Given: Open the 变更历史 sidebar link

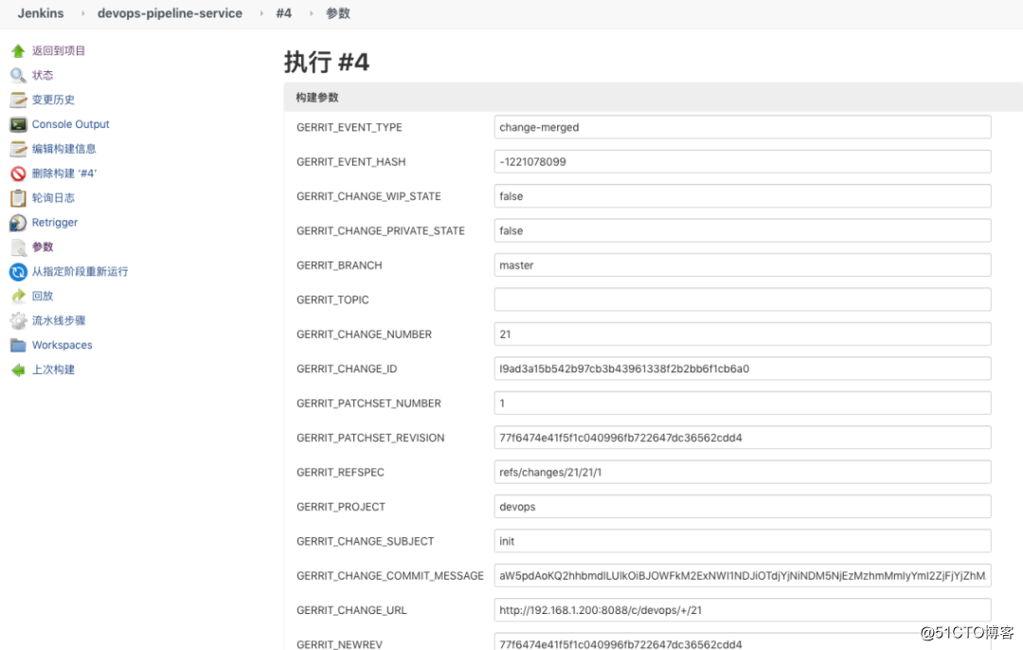Looking at the screenshot, I should pyautogui.click(x=53, y=99).
